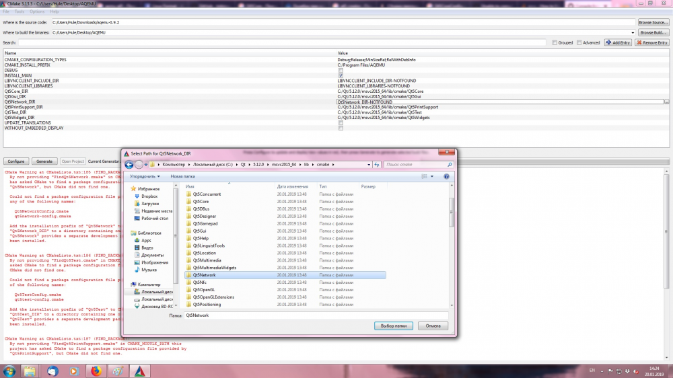This screenshot has width=673, height=378.
Task: Open view options dropdown arrow
Action: pos(432,176)
